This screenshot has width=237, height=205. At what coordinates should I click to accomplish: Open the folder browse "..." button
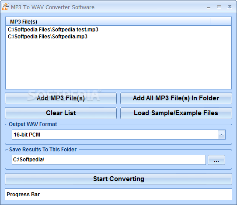(216, 160)
